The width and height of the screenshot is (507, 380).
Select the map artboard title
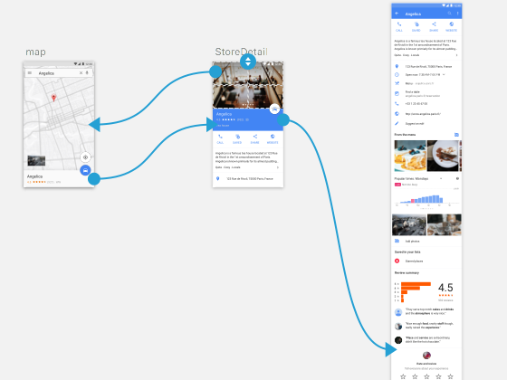[35, 52]
